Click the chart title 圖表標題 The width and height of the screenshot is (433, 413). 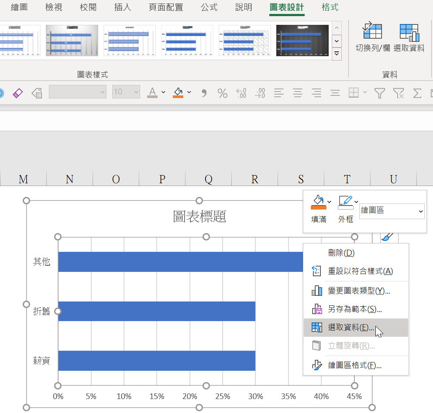click(x=199, y=217)
